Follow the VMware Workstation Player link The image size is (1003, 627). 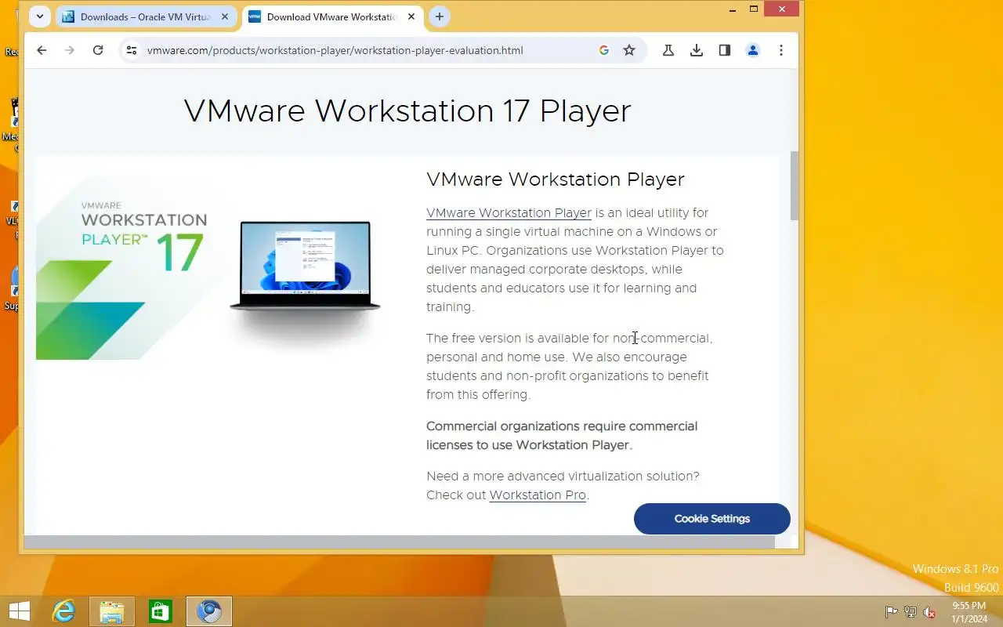coord(509,213)
